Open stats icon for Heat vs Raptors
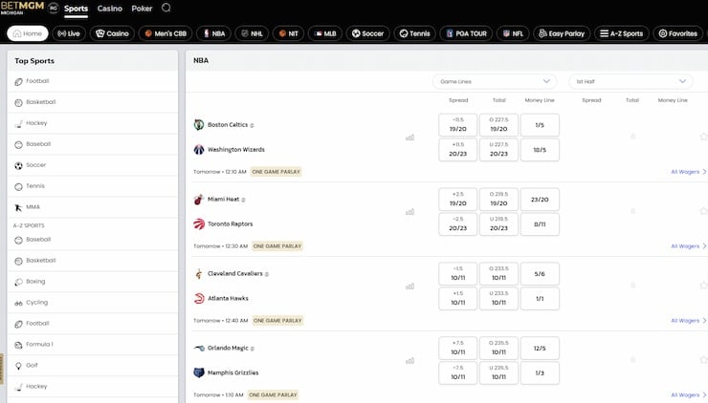Viewport: 708px width, 403px height. tap(410, 212)
